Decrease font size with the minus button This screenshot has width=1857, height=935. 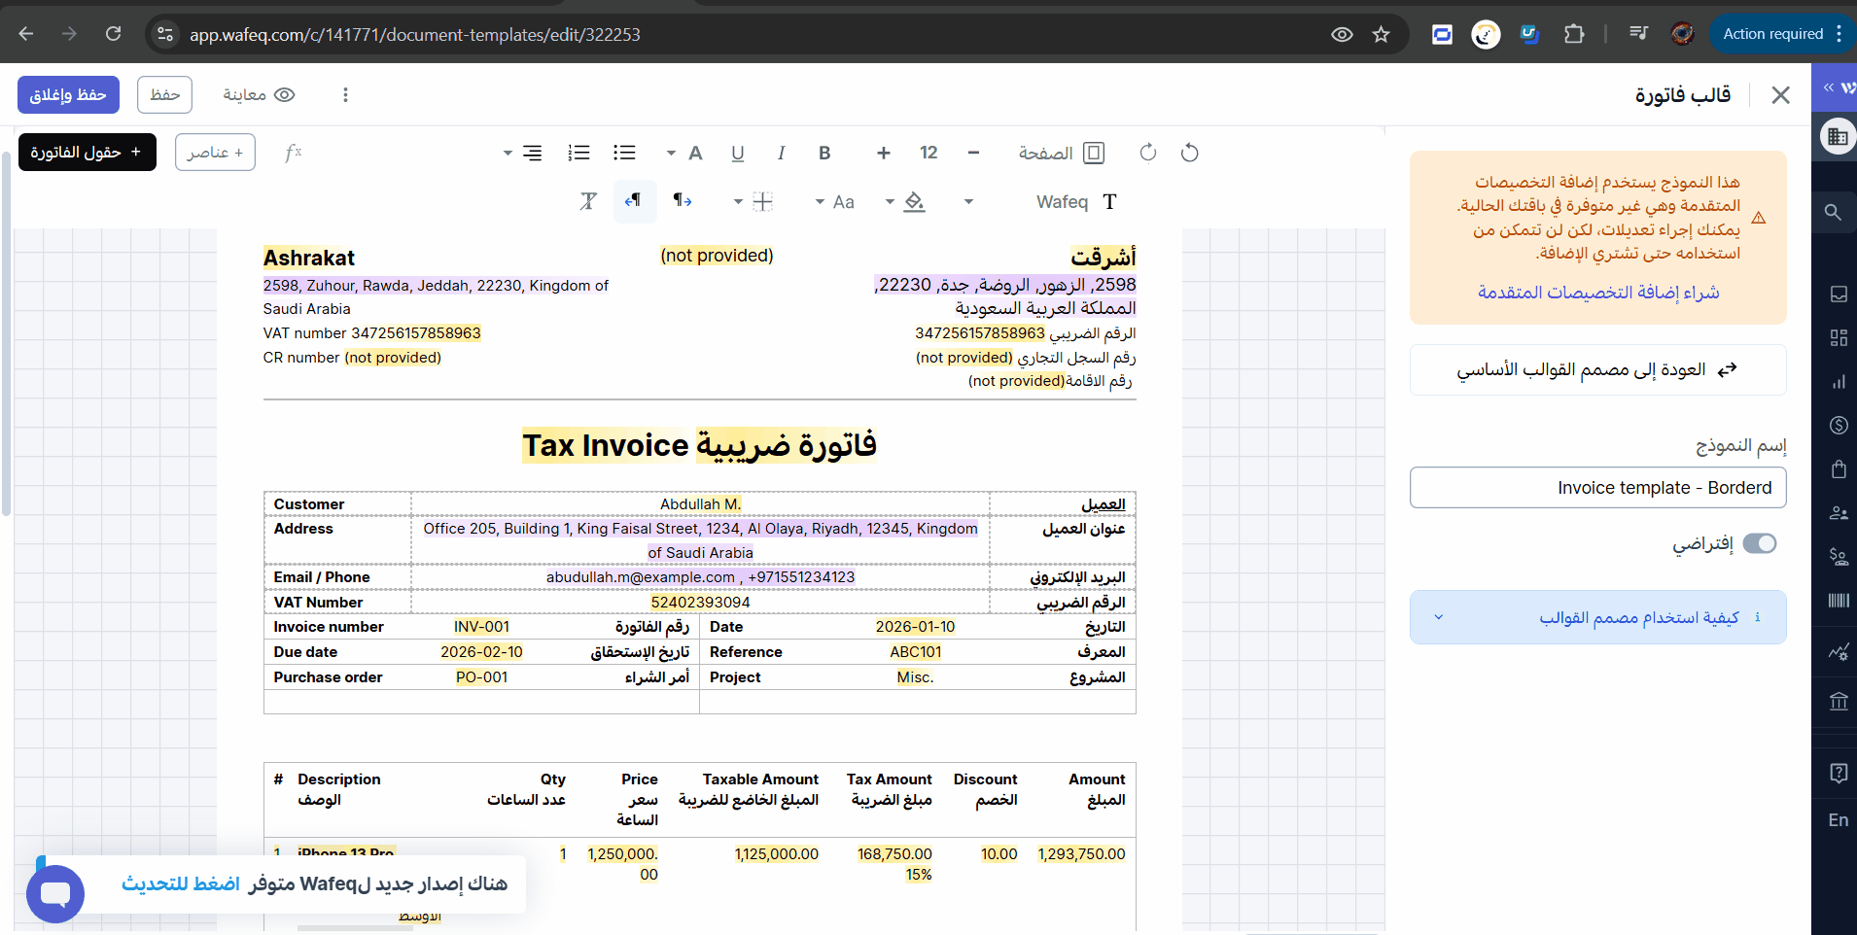click(x=973, y=153)
